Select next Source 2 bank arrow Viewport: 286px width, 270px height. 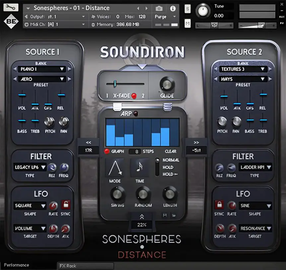[x=270, y=69]
